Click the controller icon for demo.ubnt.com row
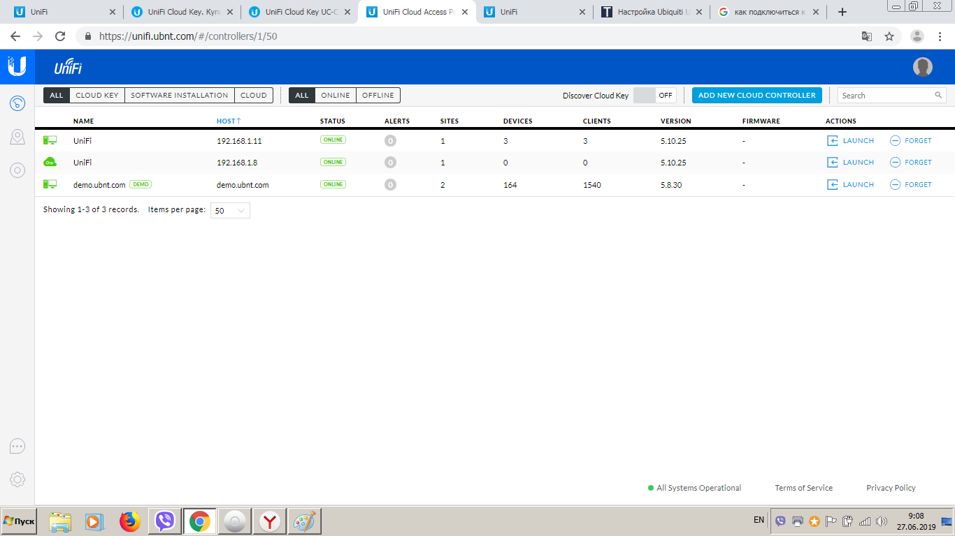 point(50,184)
